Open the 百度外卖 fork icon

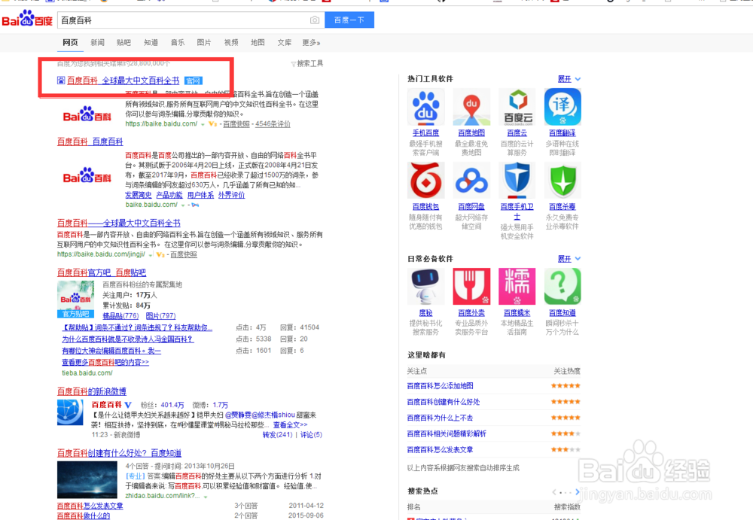[x=471, y=287]
